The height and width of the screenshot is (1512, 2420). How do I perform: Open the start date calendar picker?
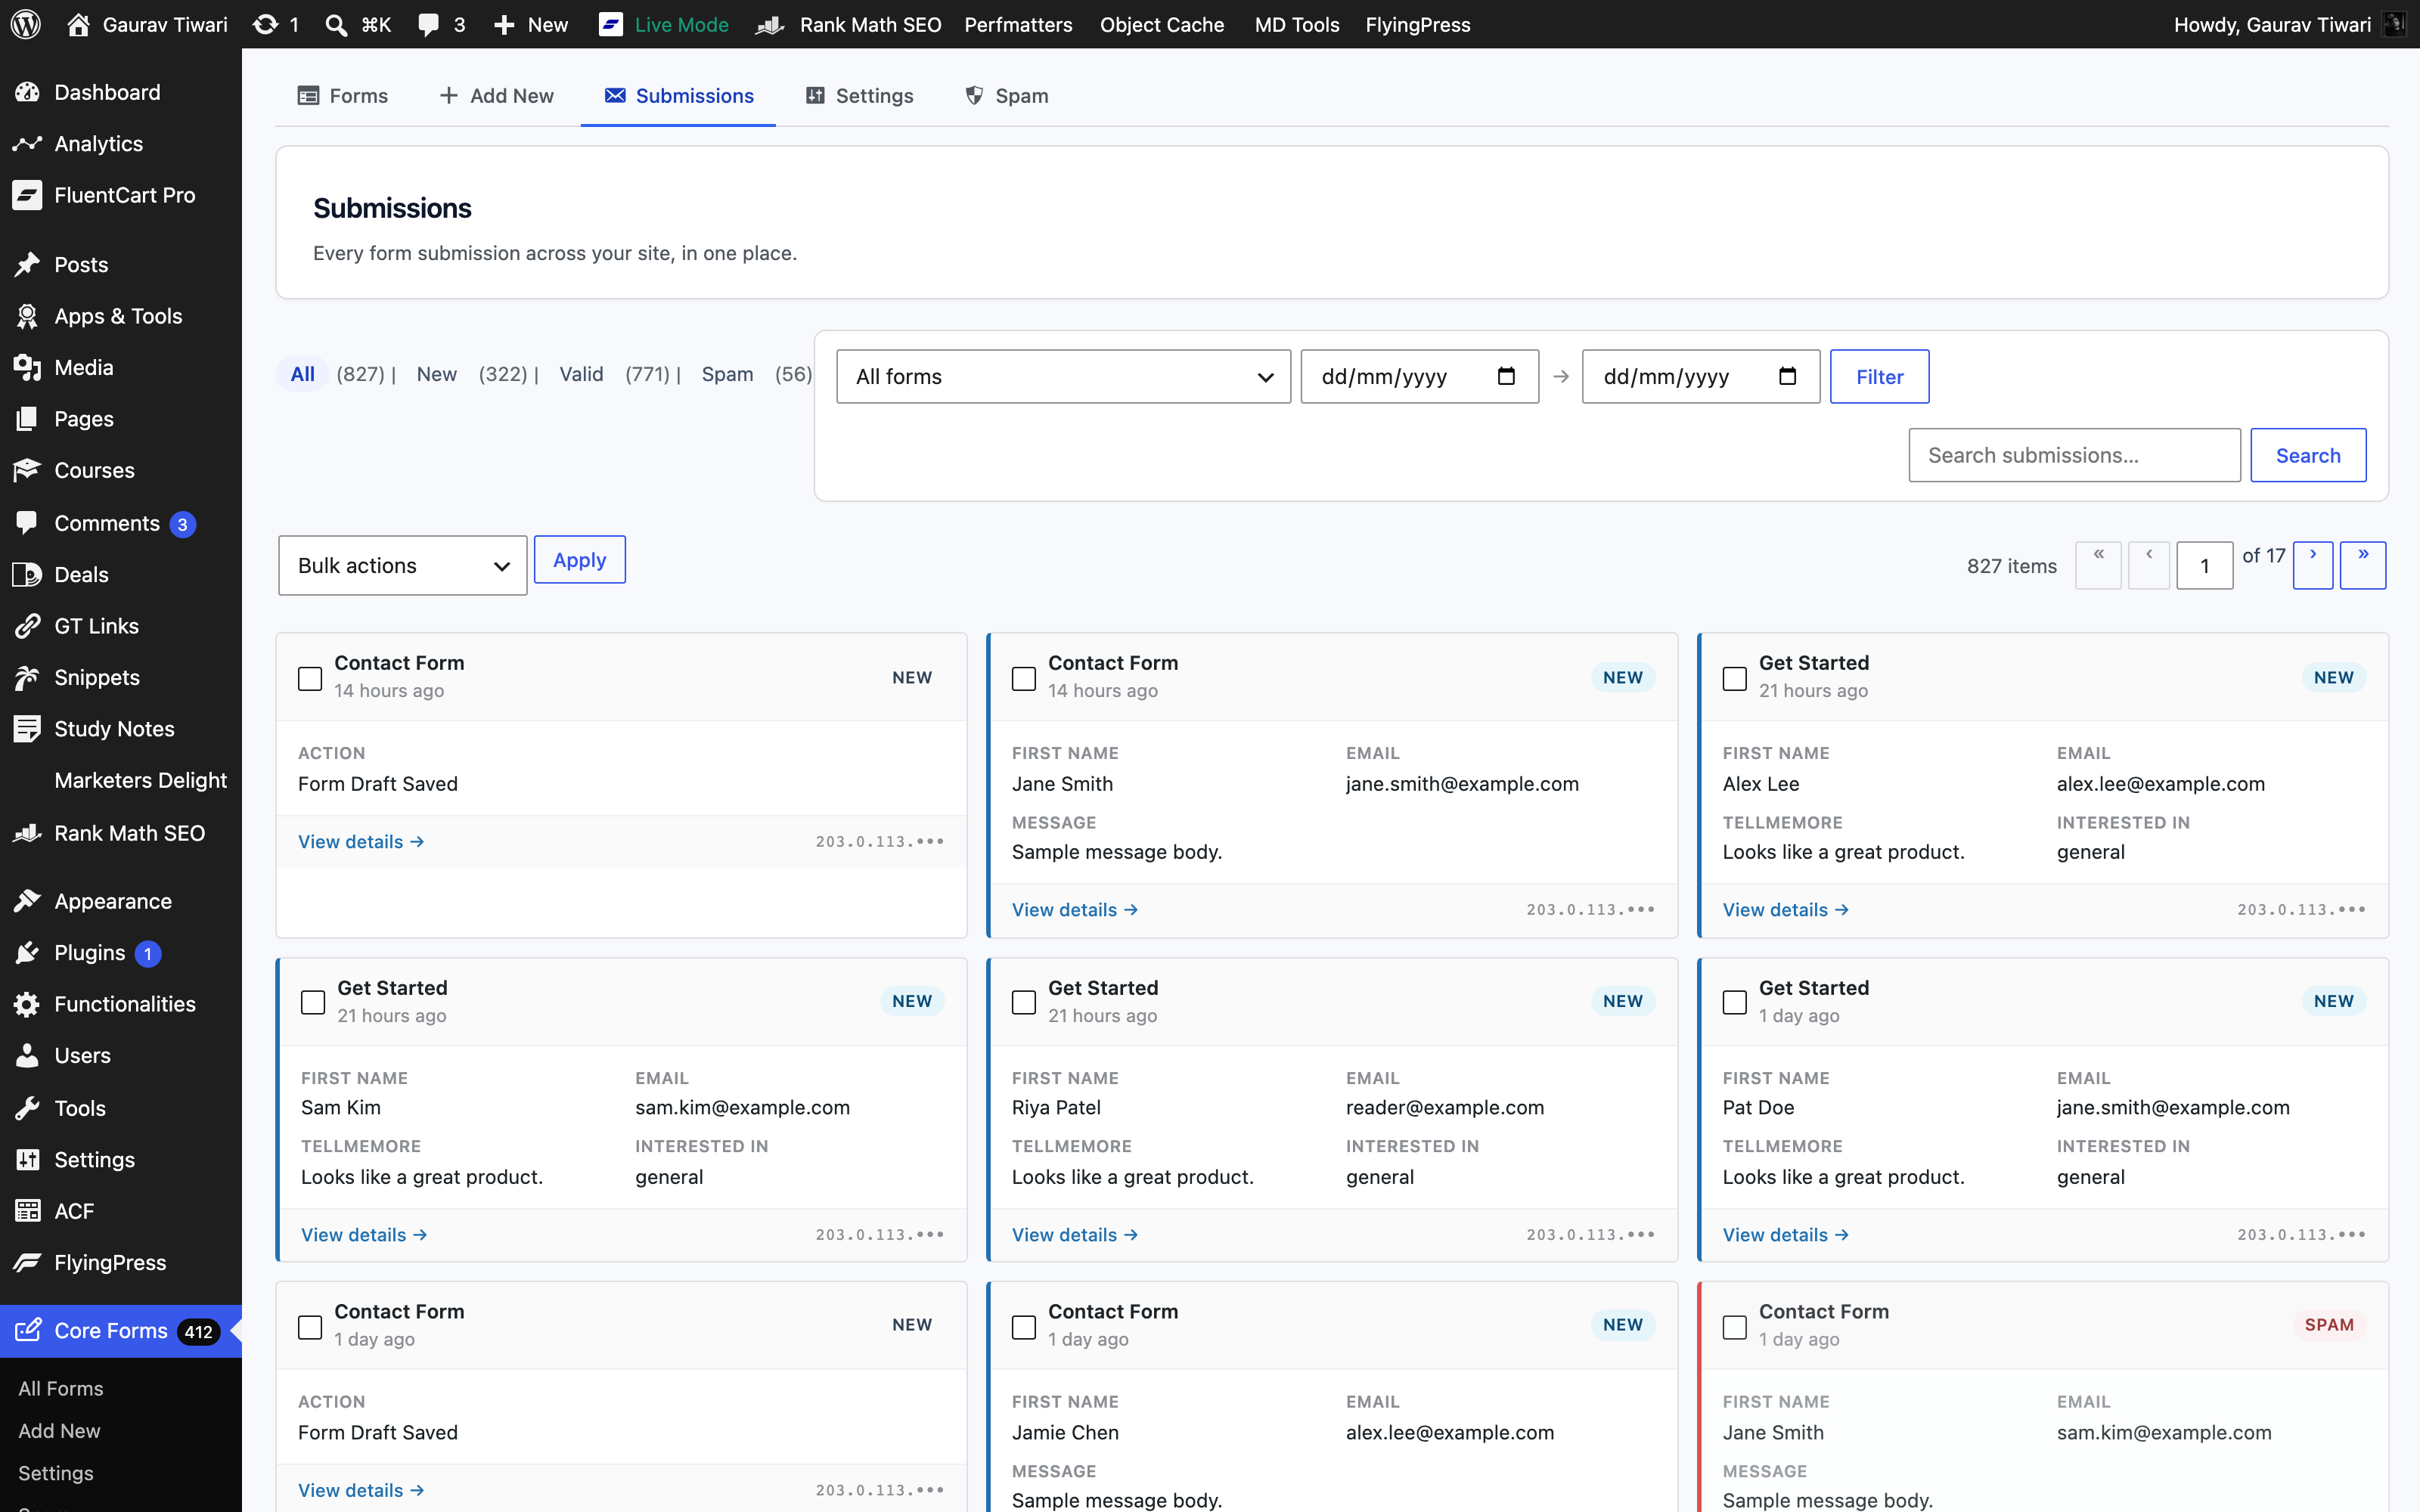click(x=1506, y=377)
